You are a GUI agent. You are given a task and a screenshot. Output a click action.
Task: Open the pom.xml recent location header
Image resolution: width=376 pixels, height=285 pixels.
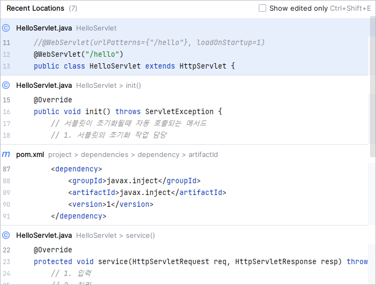click(x=184, y=154)
